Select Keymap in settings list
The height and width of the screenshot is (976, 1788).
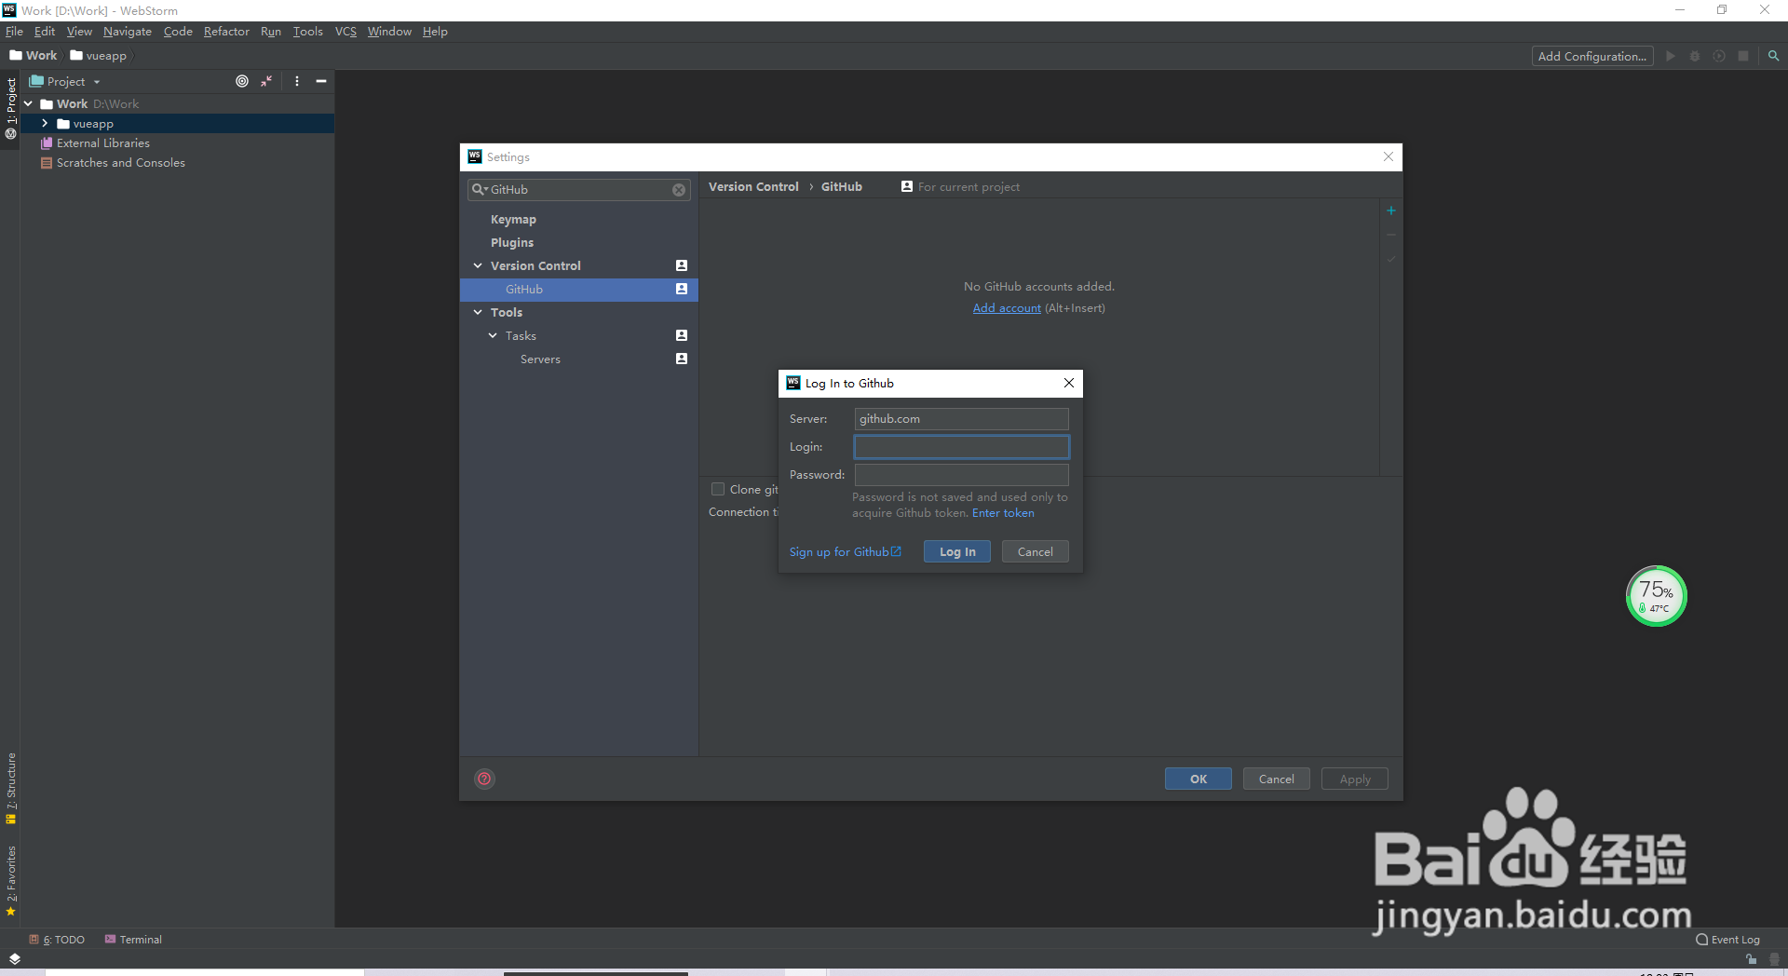pyautogui.click(x=513, y=219)
